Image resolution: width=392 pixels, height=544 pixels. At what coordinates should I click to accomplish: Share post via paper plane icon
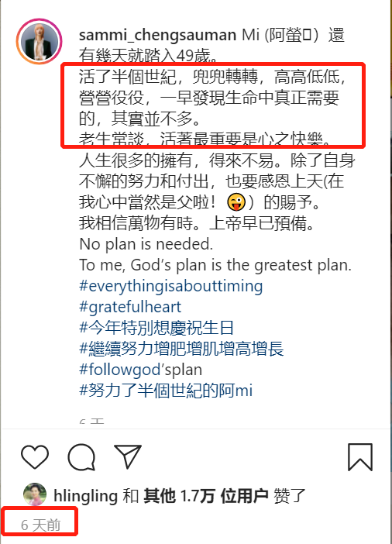coord(127,456)
